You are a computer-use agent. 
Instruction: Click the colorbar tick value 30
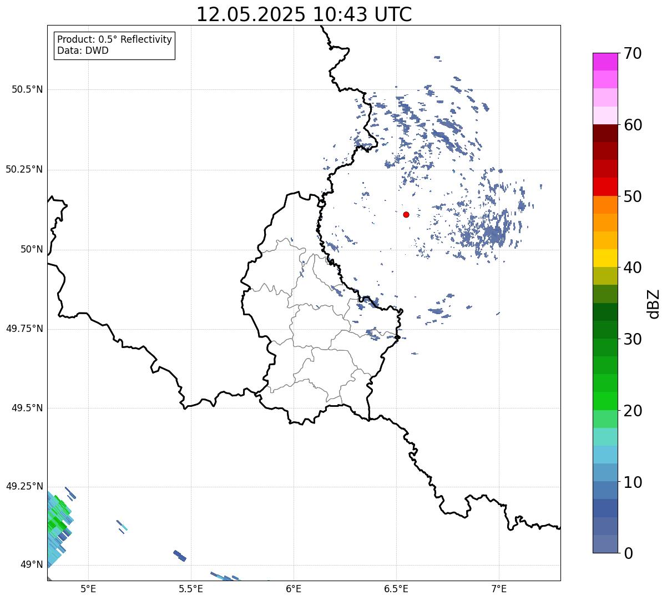click(x=633, y=339)
